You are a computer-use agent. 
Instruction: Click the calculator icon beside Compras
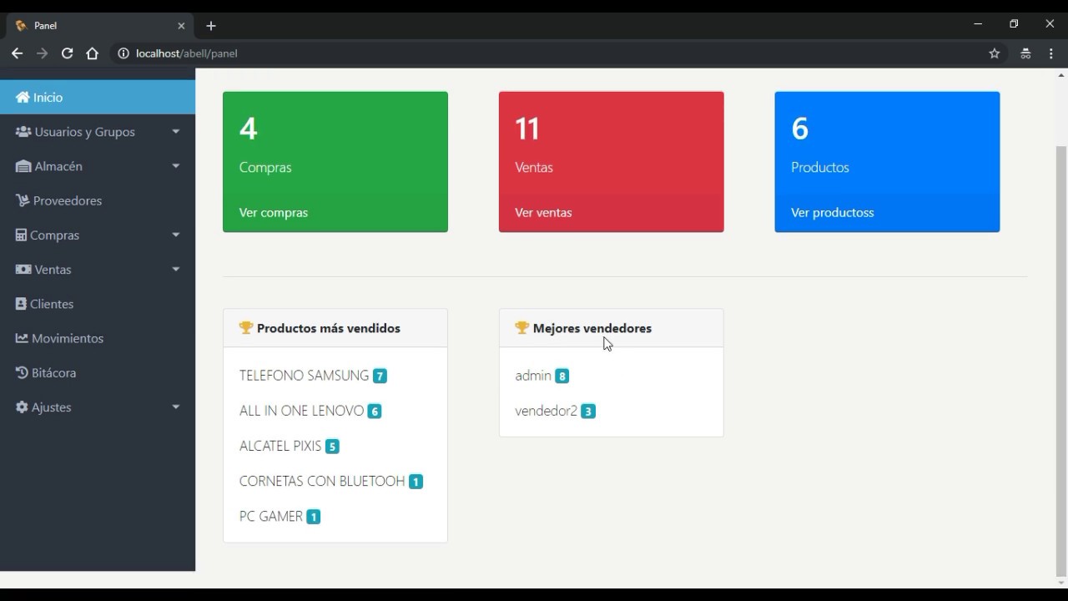(x=21, y=235)
